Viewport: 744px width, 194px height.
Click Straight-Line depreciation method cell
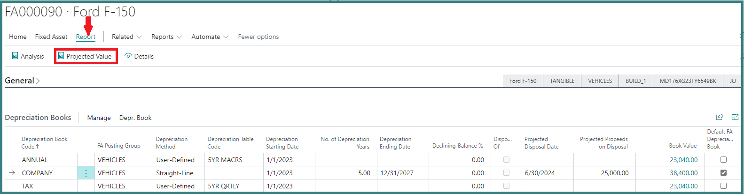point(175,173)
